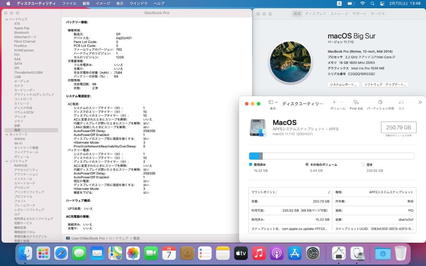Open Spotlight search from the menu bar
The image size is (426, 266).
pyautogui.click(x=372, y=3)
